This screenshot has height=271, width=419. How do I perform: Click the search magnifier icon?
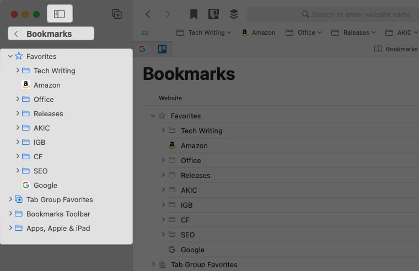tap(305, 14)
